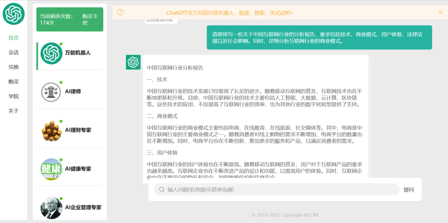The image size is (448, 223).
Task: Go to the 会话 page
Action: tap(13, 53)
